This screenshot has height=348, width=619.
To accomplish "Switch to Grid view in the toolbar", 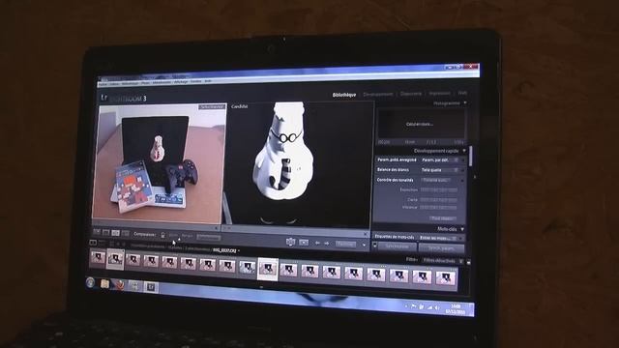I will (97, 232).
